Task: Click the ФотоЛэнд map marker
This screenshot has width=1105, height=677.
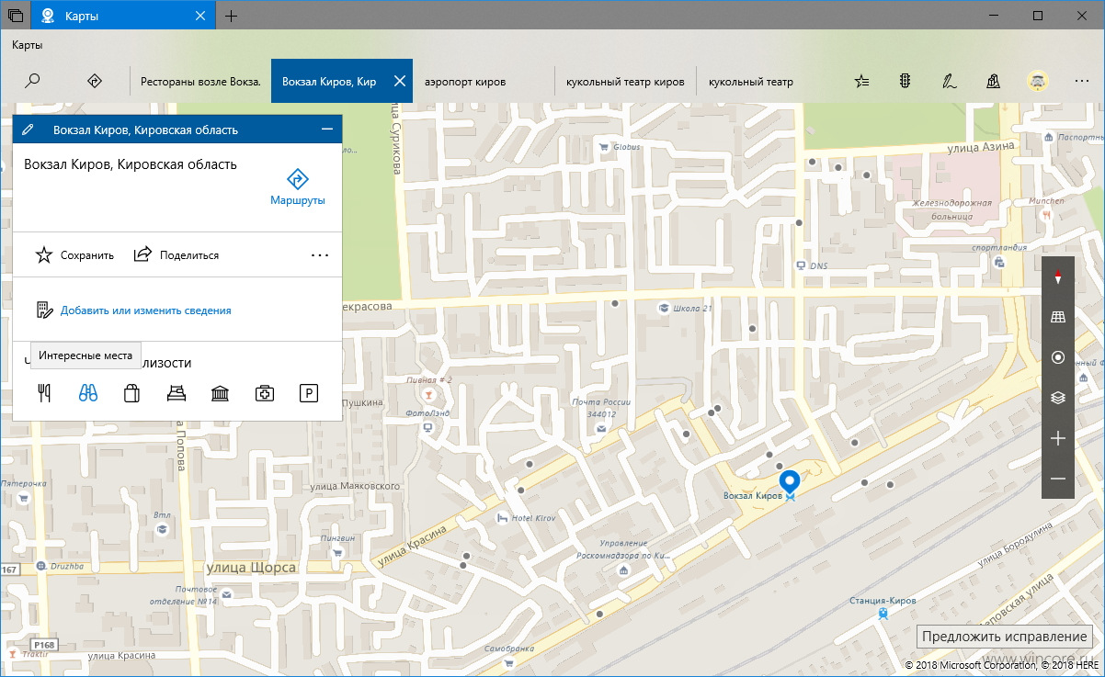Action: tap(428, 426)
